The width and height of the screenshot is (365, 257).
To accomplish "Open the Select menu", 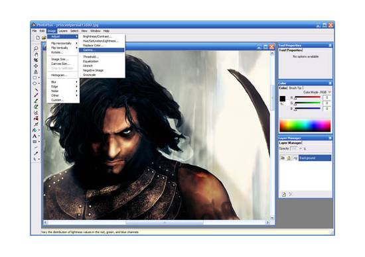I will tap(74, 31).
